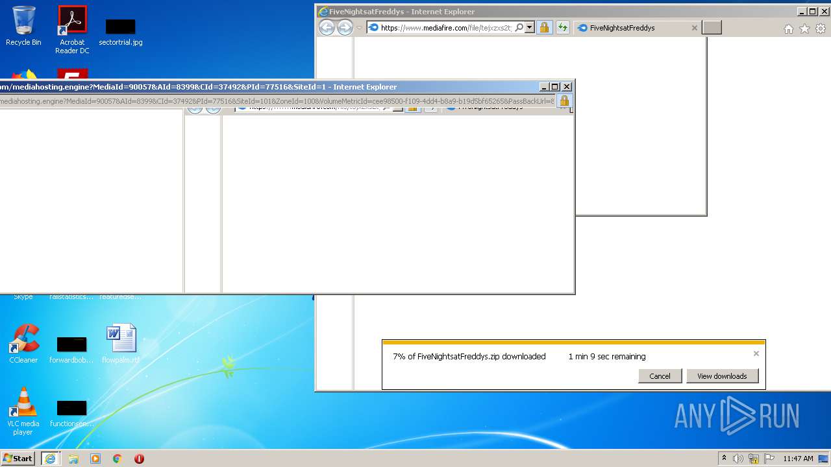Dismiss the download notification bar

(x=756, y=353)
